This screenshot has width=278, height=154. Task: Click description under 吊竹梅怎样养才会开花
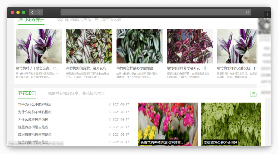(x=188, y=75)
